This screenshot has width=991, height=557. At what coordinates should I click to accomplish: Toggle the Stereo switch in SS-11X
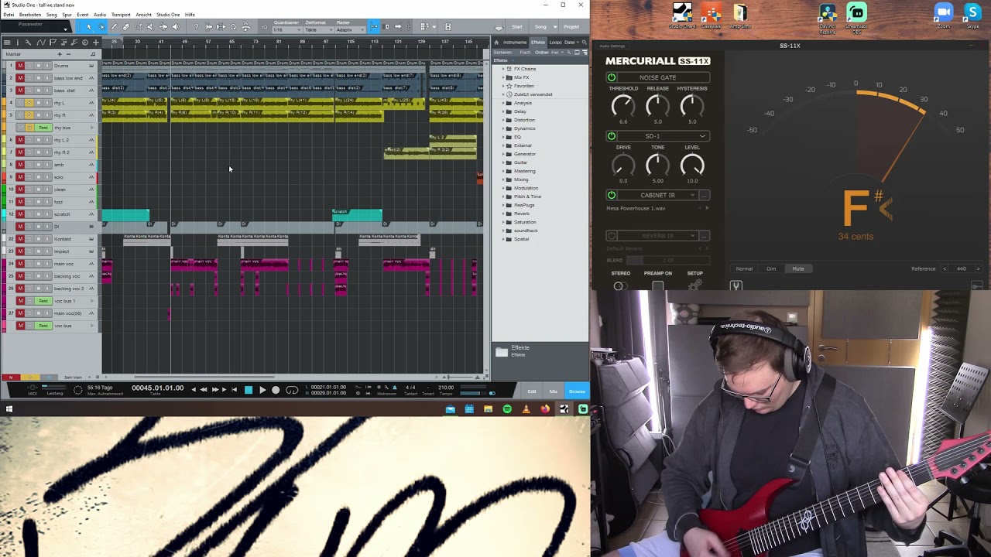point(620,285)
